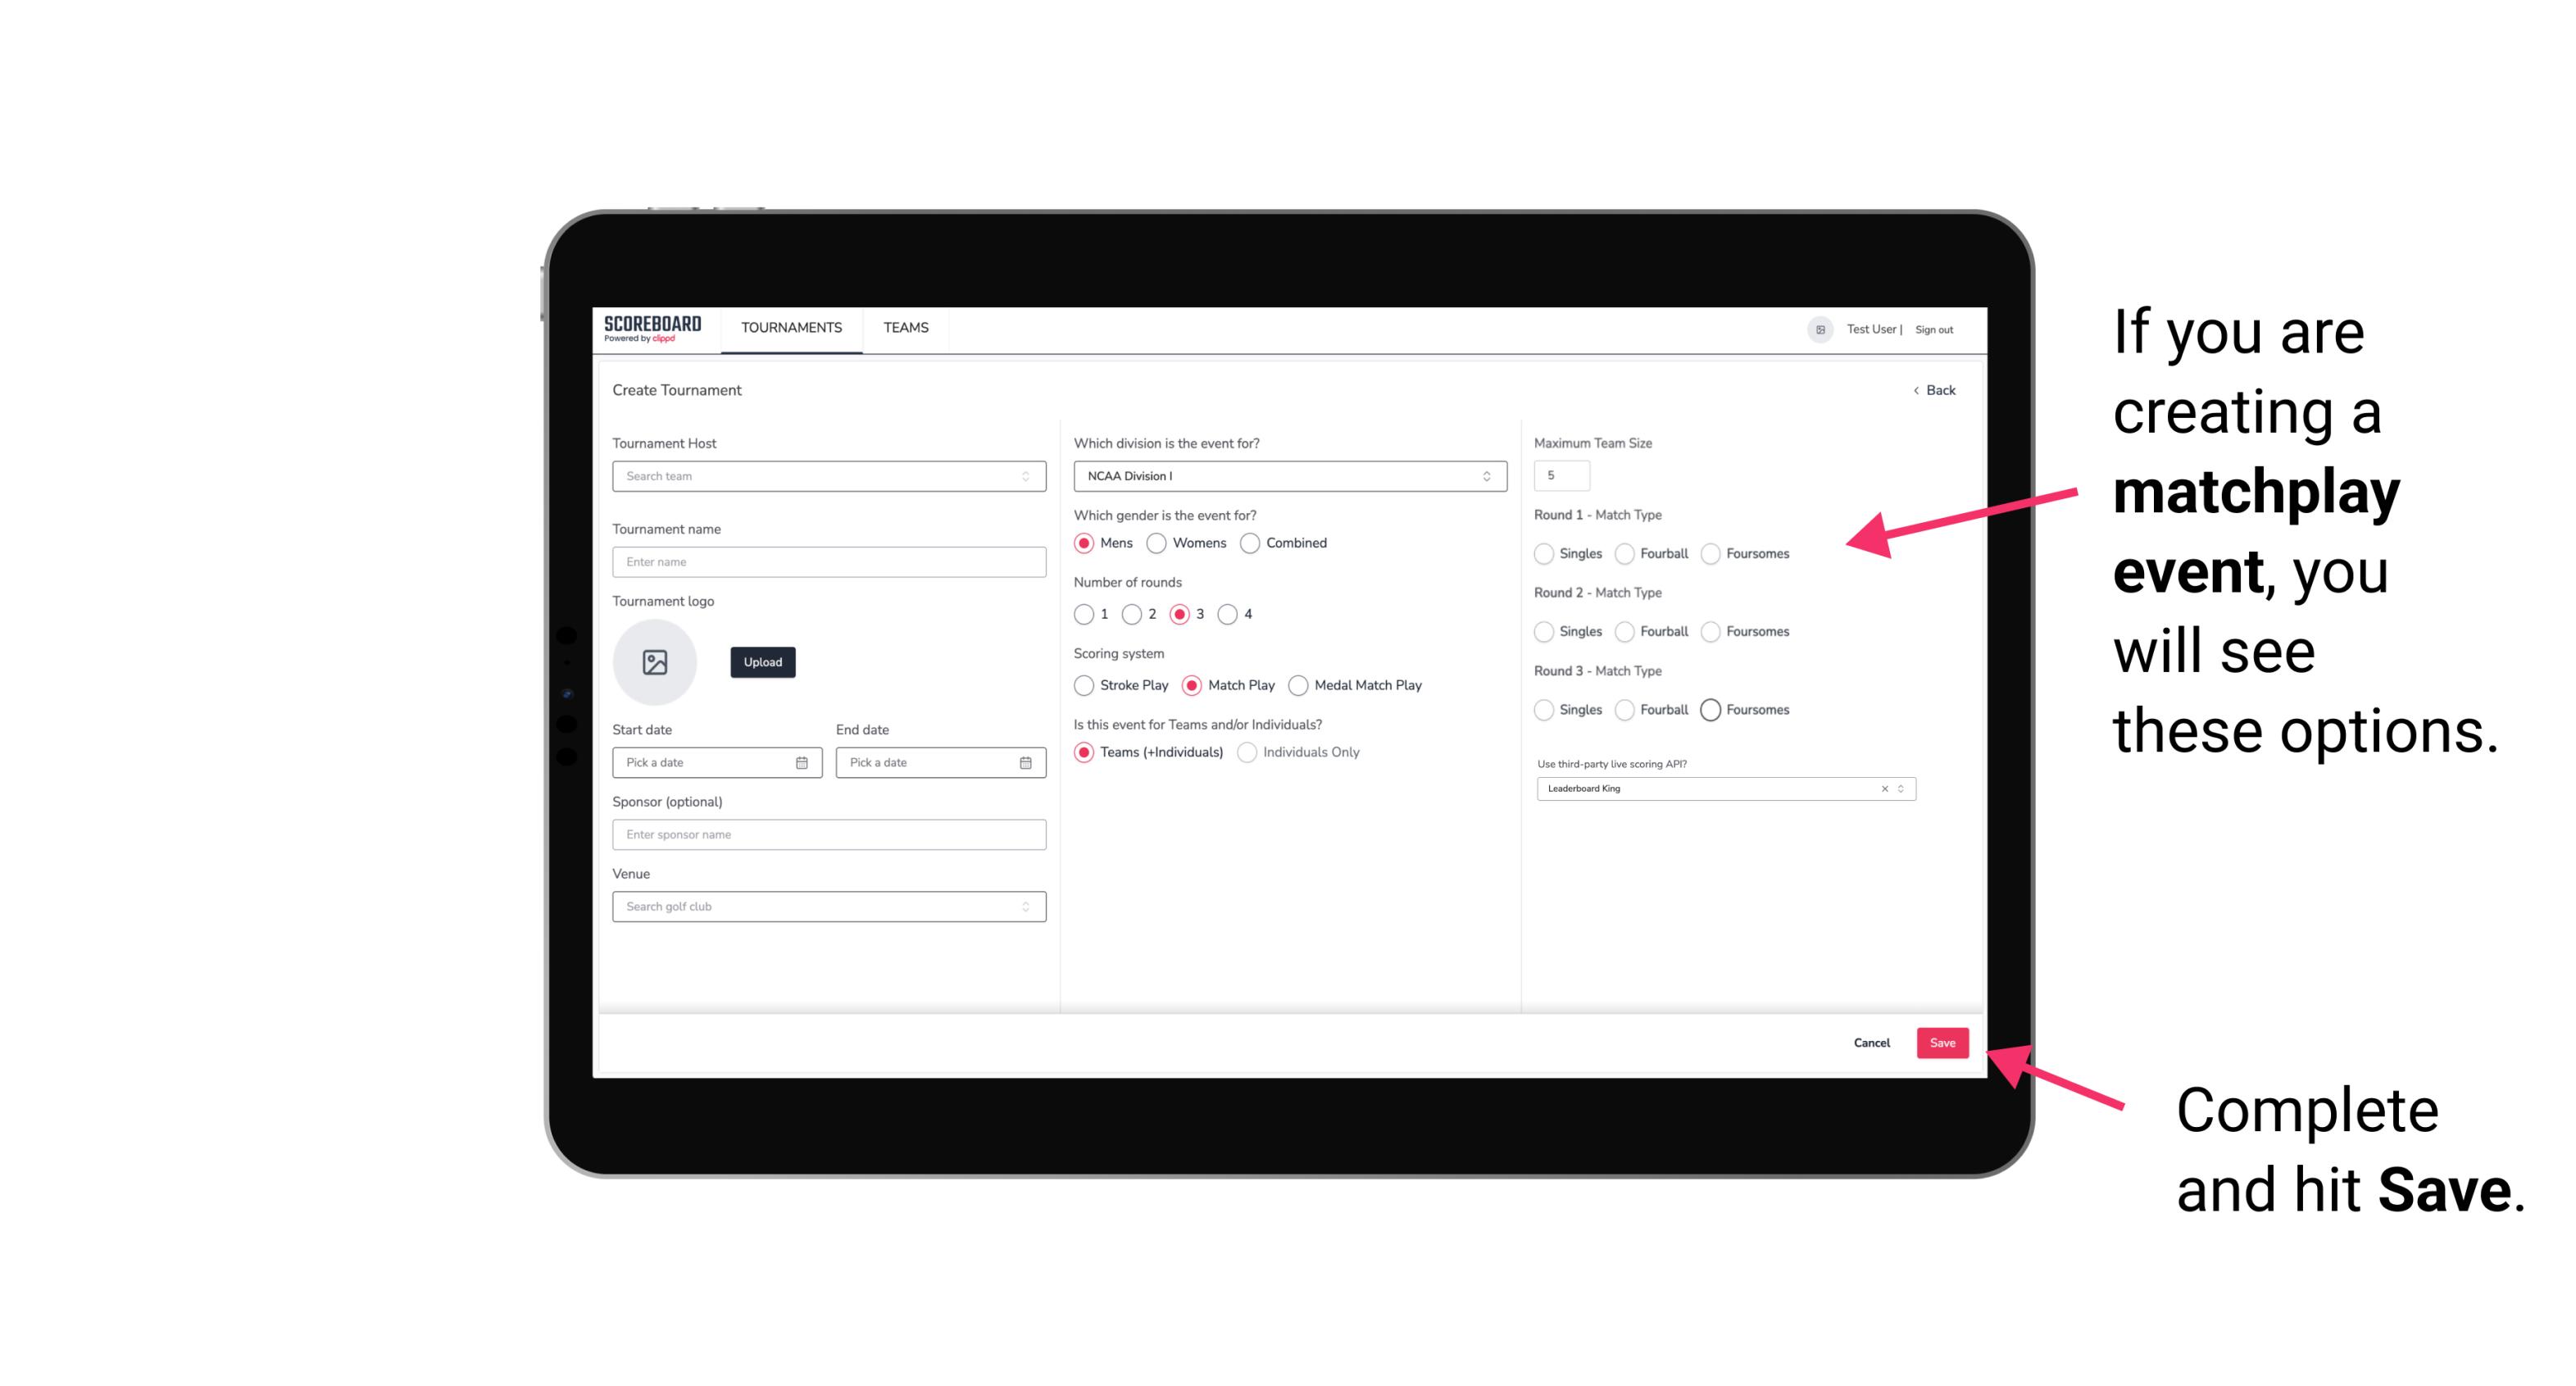Click the Save button
This screenshot has height=1386, width=2576.
(1942, 1041)
